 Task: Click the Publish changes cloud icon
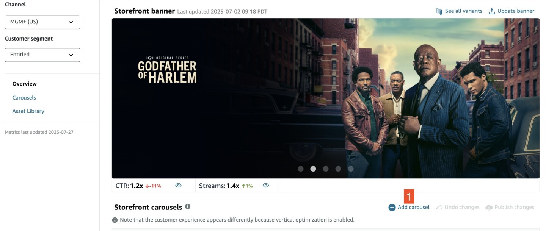point(489,208)
